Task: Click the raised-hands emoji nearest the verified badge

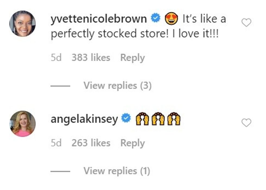Action: [x=142, y=119]
